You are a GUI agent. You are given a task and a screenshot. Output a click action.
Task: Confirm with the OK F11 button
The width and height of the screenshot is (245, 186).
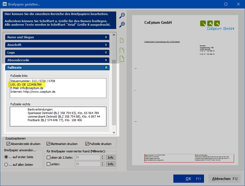[x=188, y=179]
